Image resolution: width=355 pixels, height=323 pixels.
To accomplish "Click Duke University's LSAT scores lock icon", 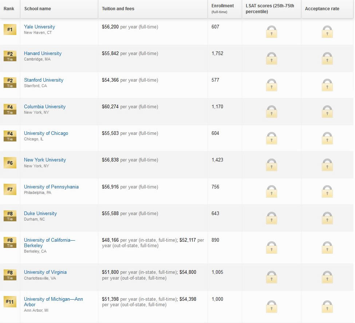I will 271,218.
